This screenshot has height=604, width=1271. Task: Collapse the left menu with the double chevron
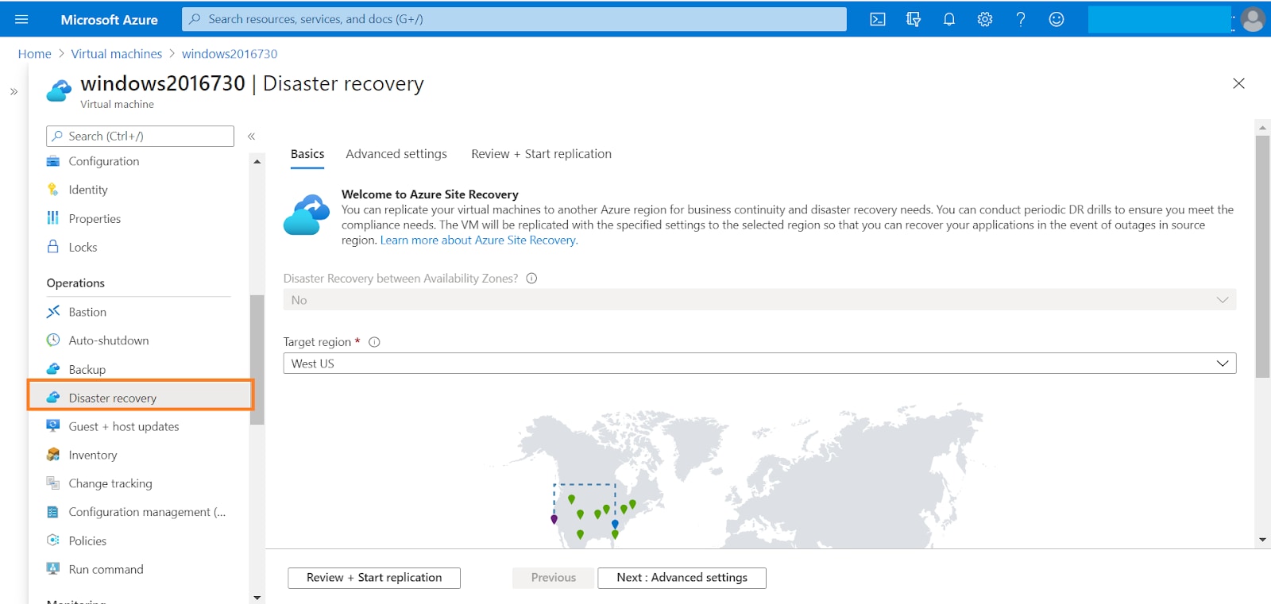pos(251,137)
